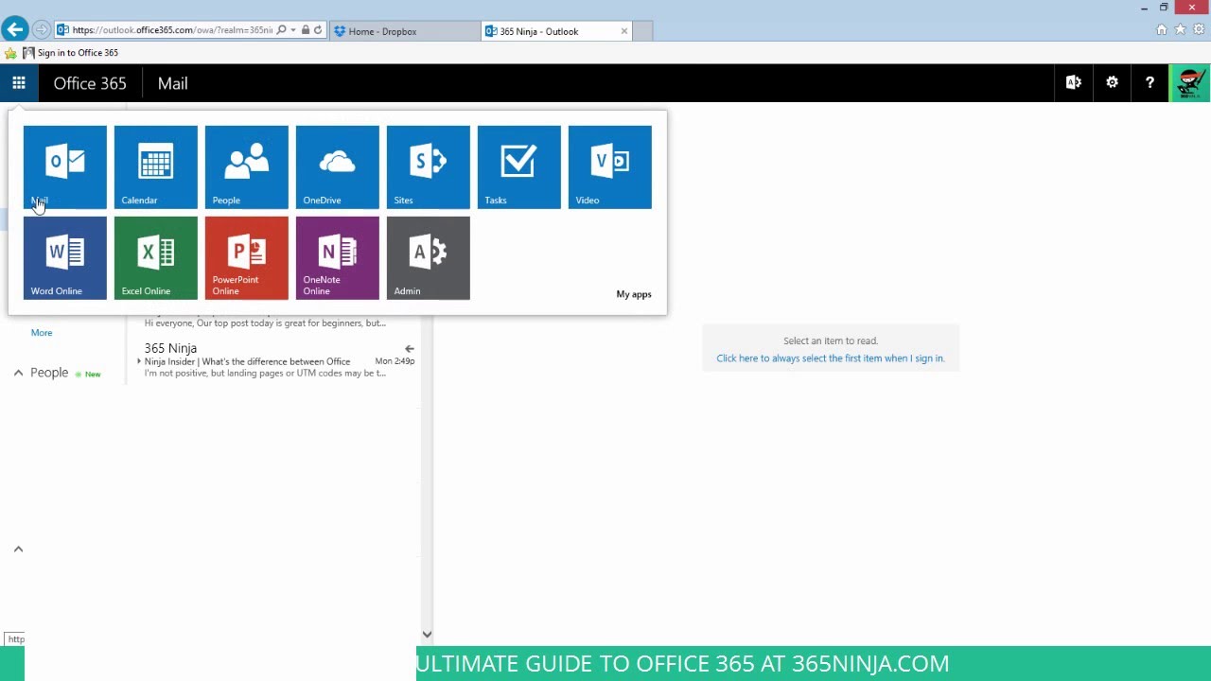This screenshot has width=1211, height=681.
Task: Open the People app tile
Action: point(246,166)
